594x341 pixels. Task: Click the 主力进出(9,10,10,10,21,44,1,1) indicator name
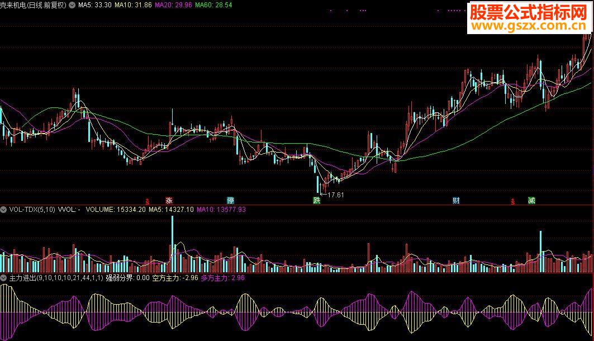click(x=56, y=278)
